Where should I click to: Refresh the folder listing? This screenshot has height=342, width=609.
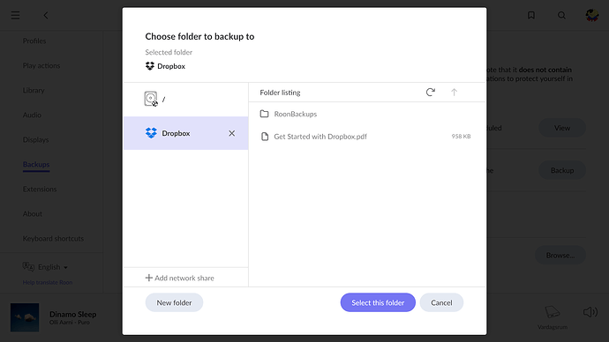(x=431, y=93)
